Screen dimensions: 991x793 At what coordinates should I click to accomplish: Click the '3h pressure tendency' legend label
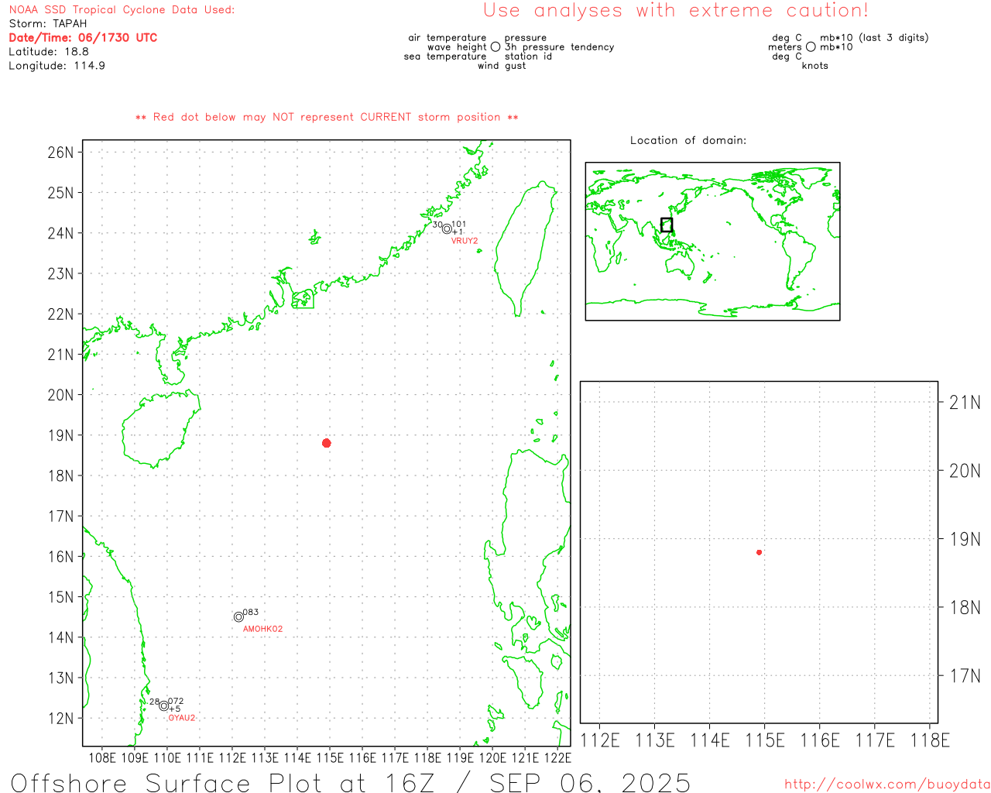point(560,47)
